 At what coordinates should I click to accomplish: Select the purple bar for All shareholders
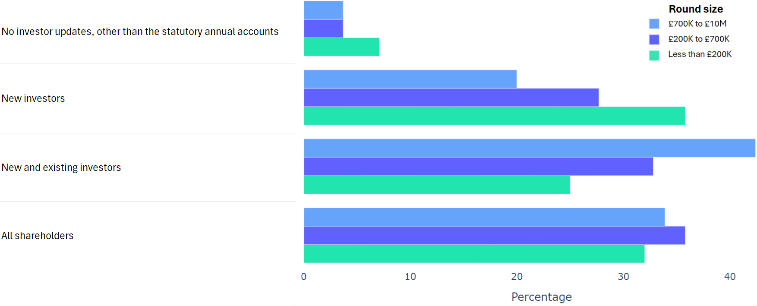494,235
